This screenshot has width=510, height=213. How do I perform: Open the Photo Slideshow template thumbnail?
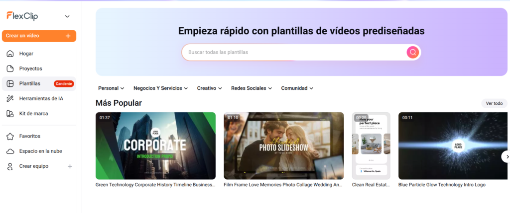click(x=283, y=146)
